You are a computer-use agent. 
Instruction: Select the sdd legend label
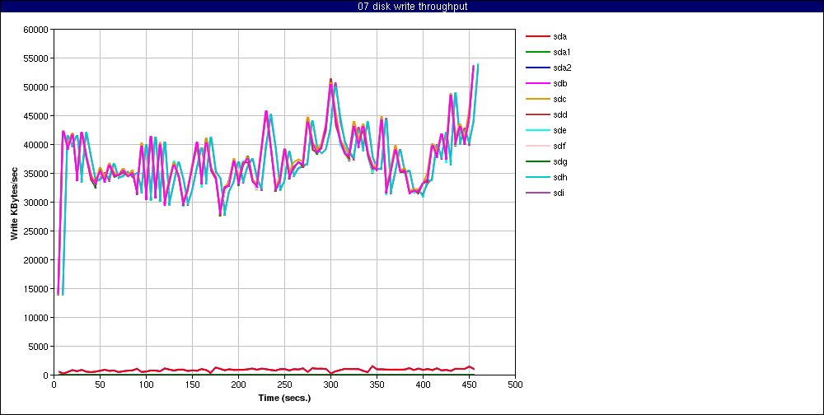(560, 114)
